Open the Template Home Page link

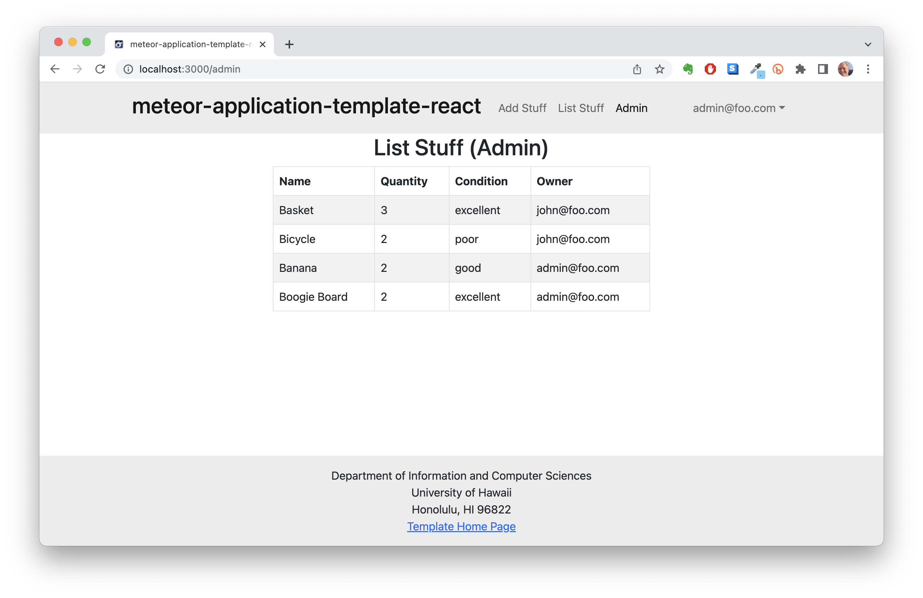pyautogui.click(x=461, y=526)
